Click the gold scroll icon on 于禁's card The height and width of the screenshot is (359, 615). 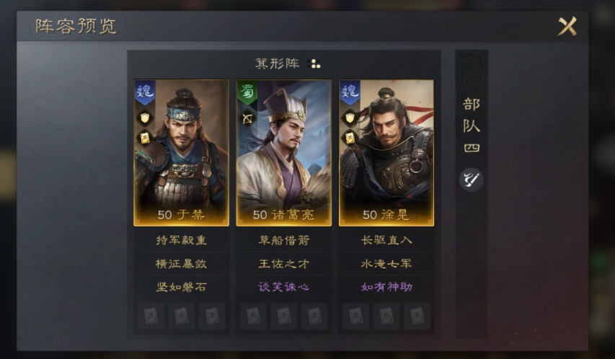tap(145, 138)
